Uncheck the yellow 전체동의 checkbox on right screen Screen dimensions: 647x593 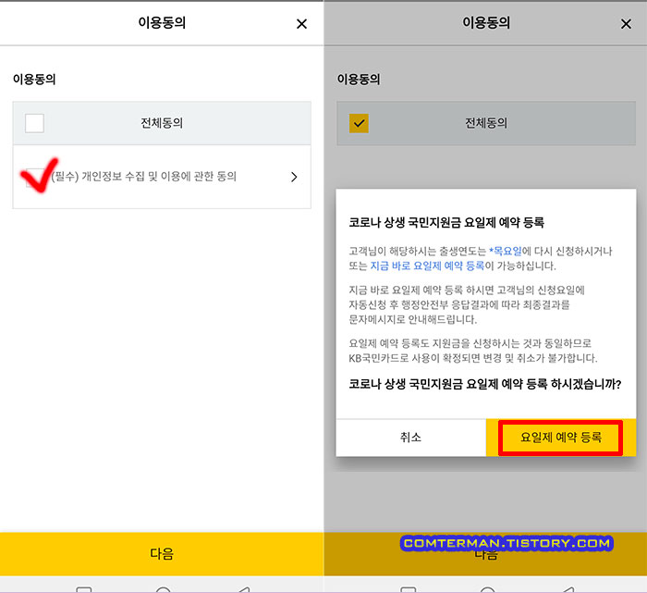pos(359,123)
